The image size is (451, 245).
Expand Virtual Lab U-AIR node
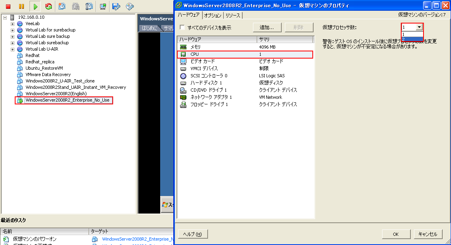[x=12, y=49]
